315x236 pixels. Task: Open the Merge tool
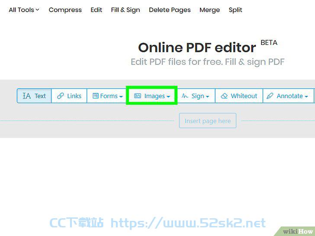coord(209,10)
